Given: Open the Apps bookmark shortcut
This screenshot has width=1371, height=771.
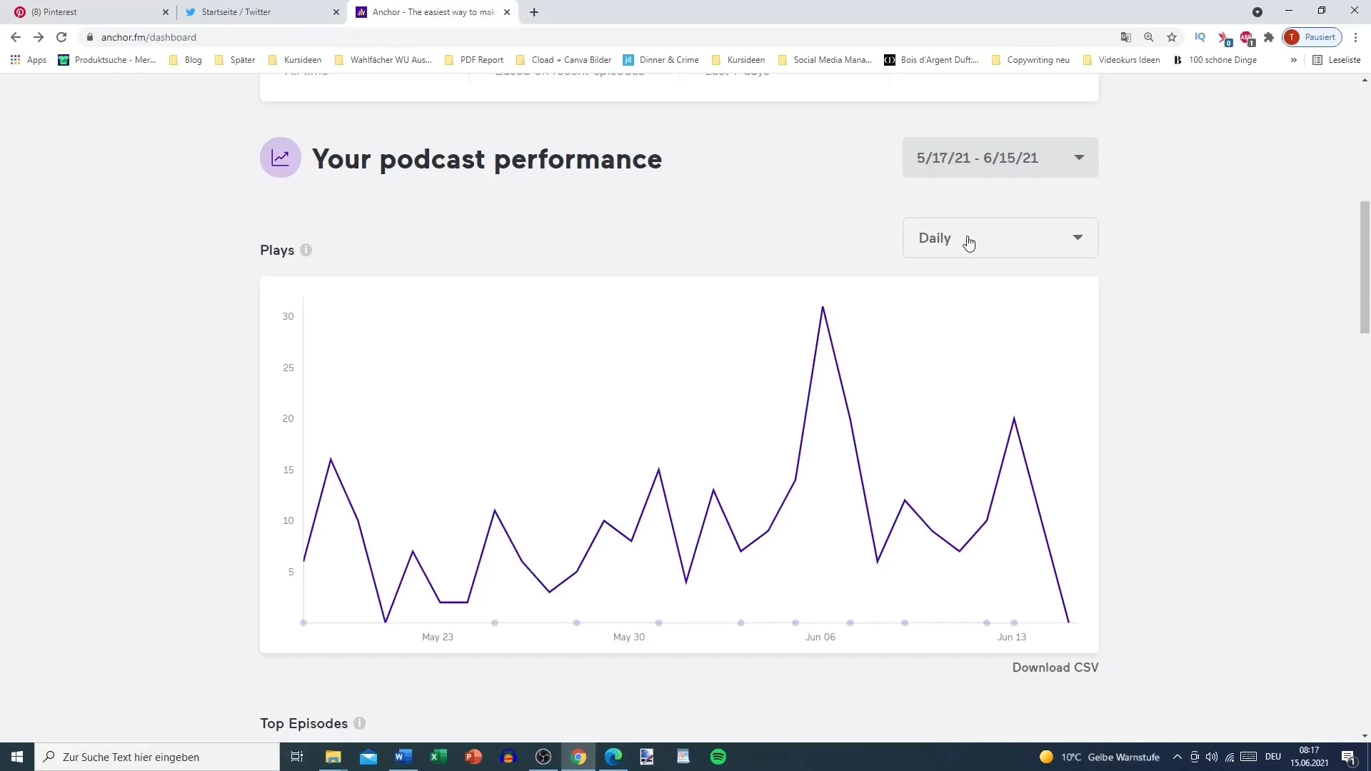Looking at the screenshot, I should 29,60.
